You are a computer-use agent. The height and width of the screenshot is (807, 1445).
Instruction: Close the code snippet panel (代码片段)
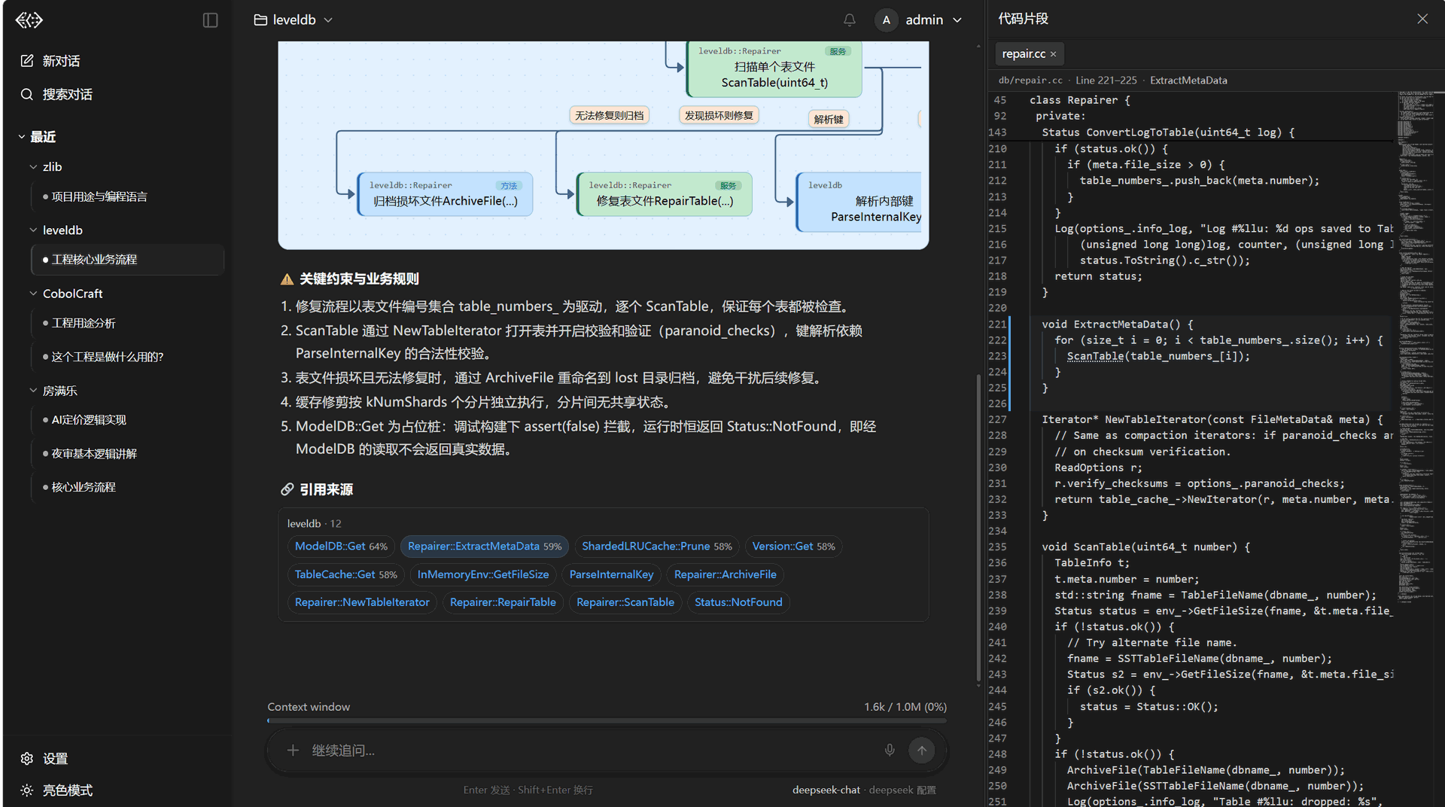1422,19
